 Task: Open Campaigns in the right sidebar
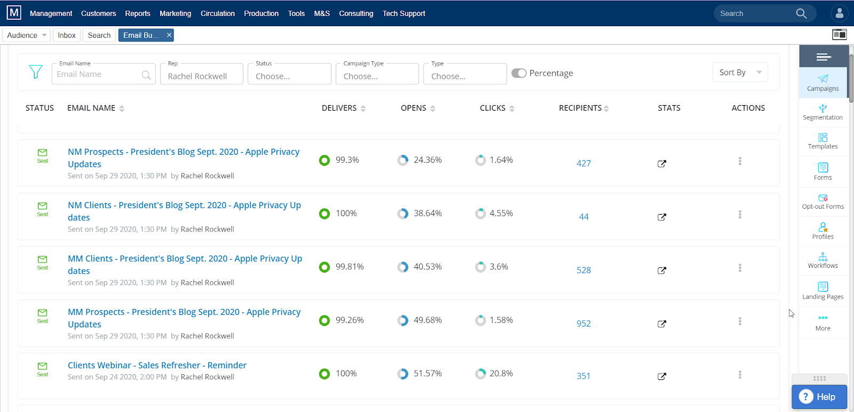pyautogui.click(x=823, y=83)
